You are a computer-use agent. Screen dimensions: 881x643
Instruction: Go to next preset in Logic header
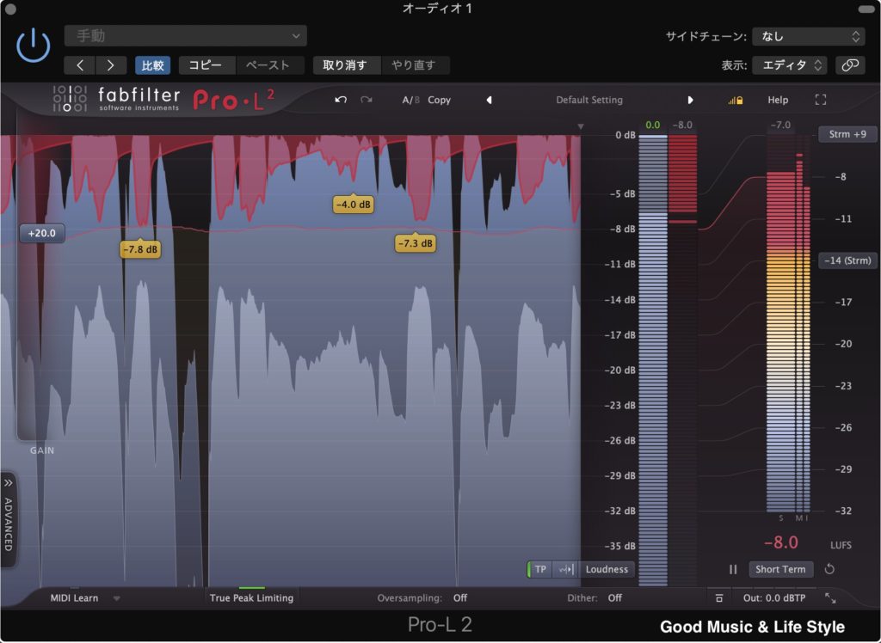pos(111,65)
